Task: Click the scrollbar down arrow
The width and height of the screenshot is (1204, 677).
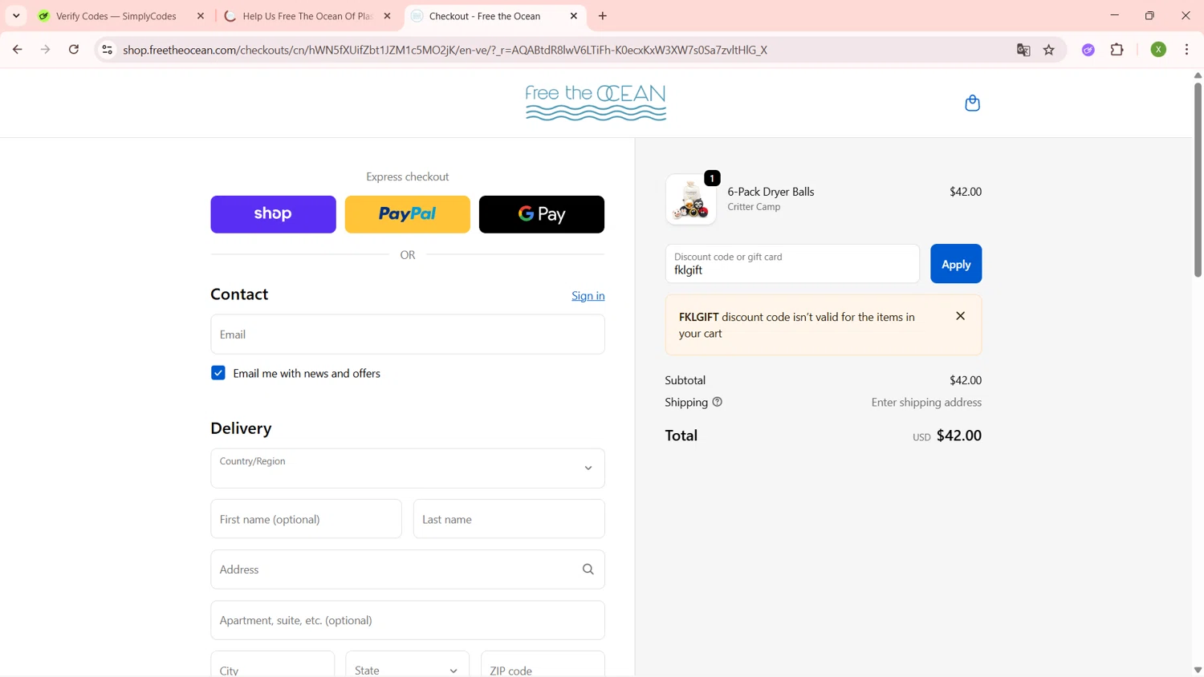Action: click(1198, 670)
